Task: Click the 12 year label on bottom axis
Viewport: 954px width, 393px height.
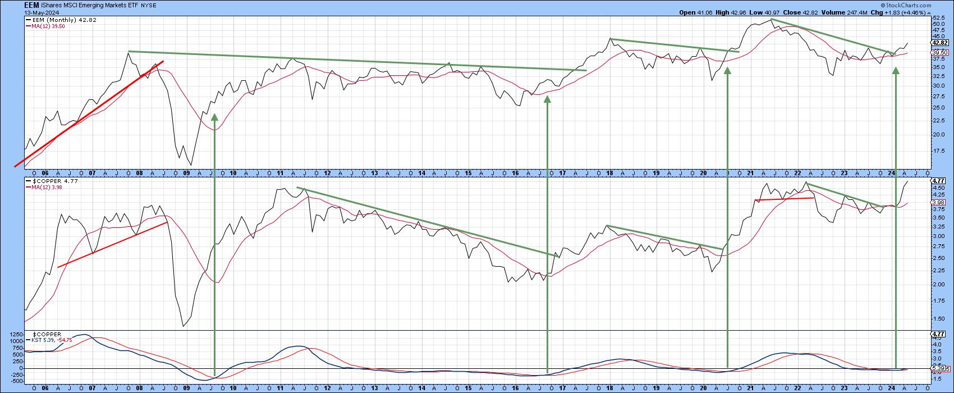Action: pos(327,387)
